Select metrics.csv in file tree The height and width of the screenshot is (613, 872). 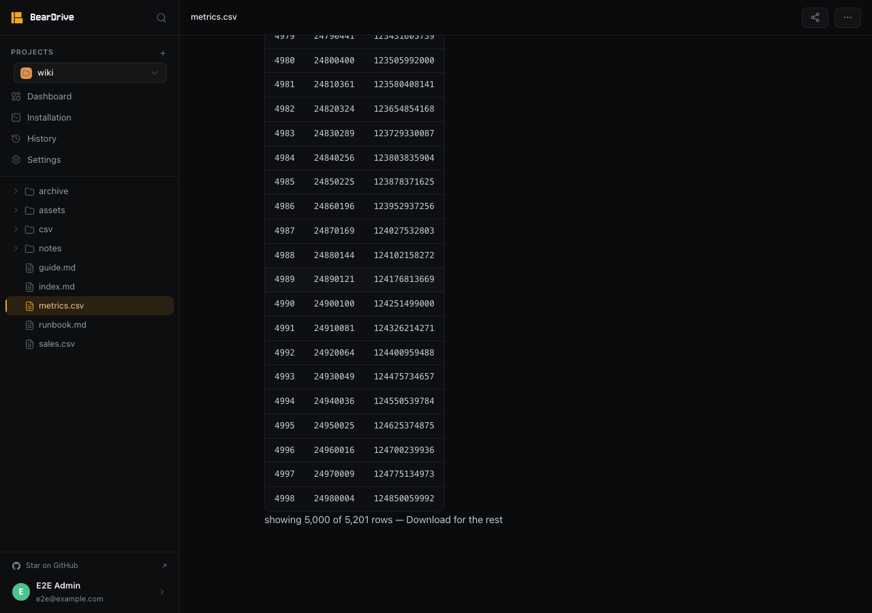click(90, 306)
